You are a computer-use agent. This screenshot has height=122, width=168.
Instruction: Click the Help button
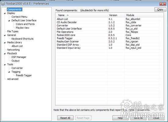(x=120, y=118)
